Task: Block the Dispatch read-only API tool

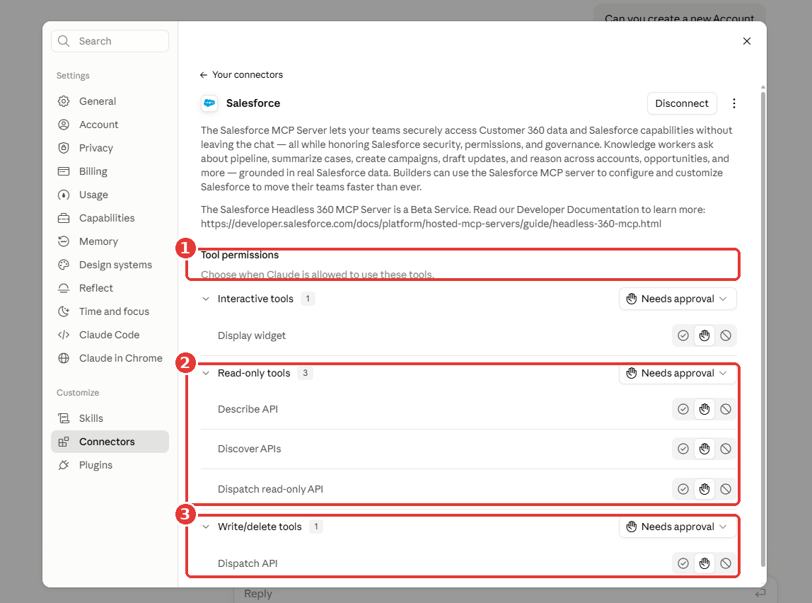Action: 726,489
